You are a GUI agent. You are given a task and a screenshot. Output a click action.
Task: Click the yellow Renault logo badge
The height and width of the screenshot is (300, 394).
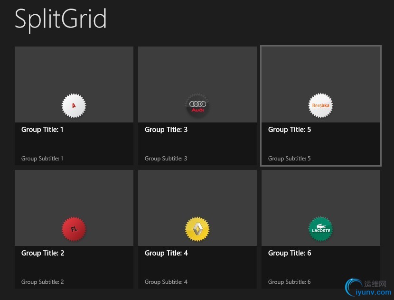(197, 229)
